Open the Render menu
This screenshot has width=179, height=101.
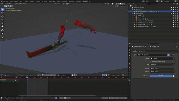[x=11, y=1]
